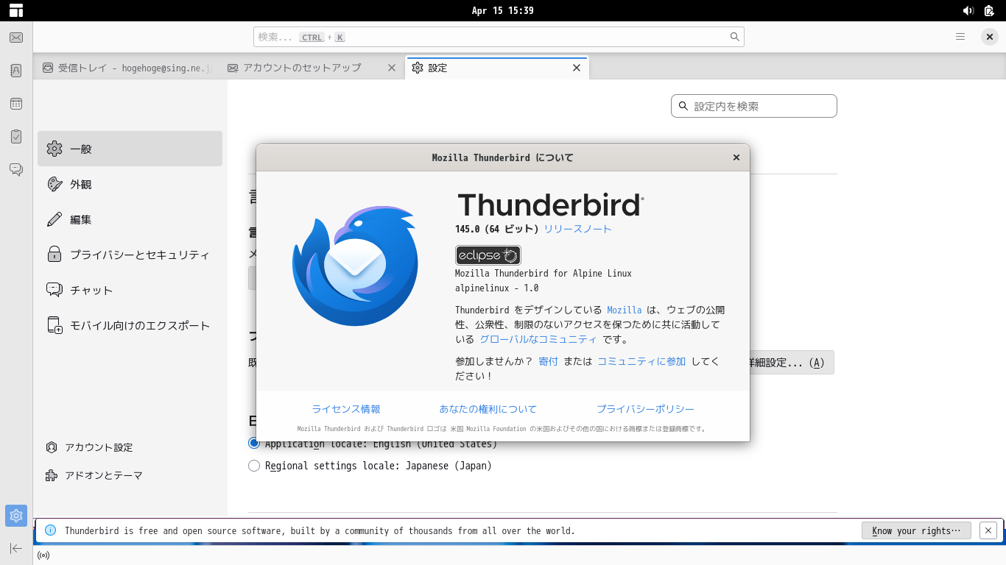Dismiss the rights notification bar
The image size is (1006, 565).
(988, 530)
